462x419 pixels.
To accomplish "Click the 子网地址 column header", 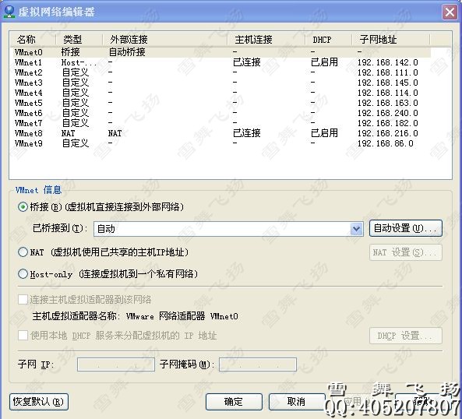I will 391,39.
